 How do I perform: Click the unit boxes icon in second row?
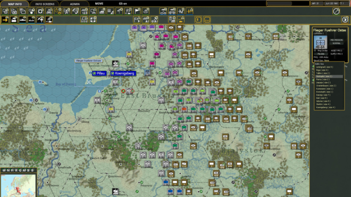pyautogui.click(x=84, y=20)
